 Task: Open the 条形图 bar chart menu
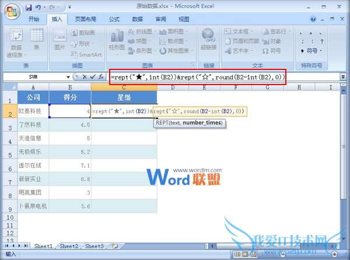pos(142,51)
